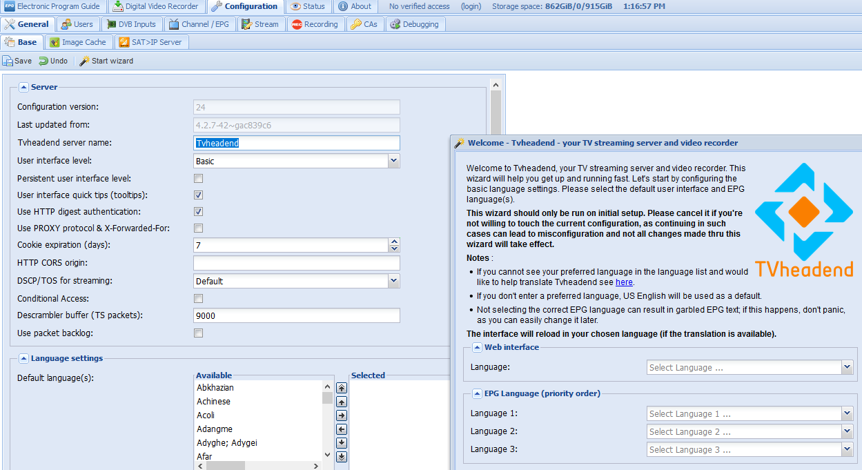Click the Save toolbar icon
This screenshot has width=862, height=470.
[x=17, y=61]
